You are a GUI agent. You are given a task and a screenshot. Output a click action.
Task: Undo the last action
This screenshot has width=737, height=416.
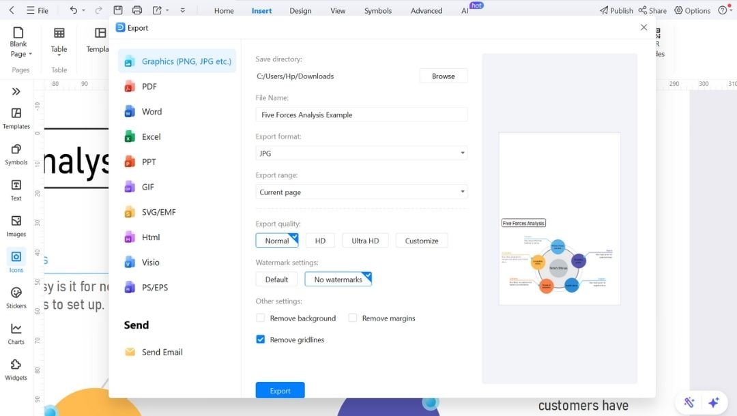point(73,10)
